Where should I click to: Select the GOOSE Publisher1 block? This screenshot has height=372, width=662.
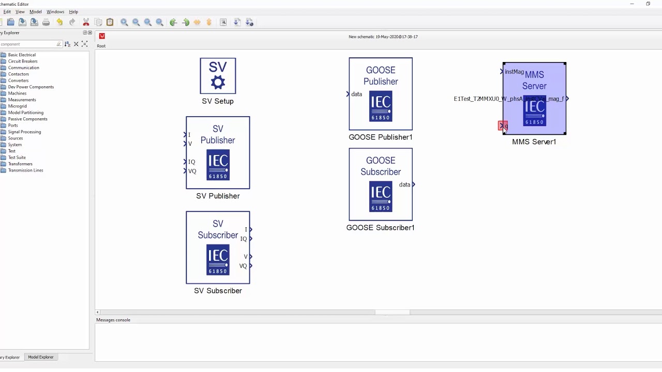[x=381, y=94]
